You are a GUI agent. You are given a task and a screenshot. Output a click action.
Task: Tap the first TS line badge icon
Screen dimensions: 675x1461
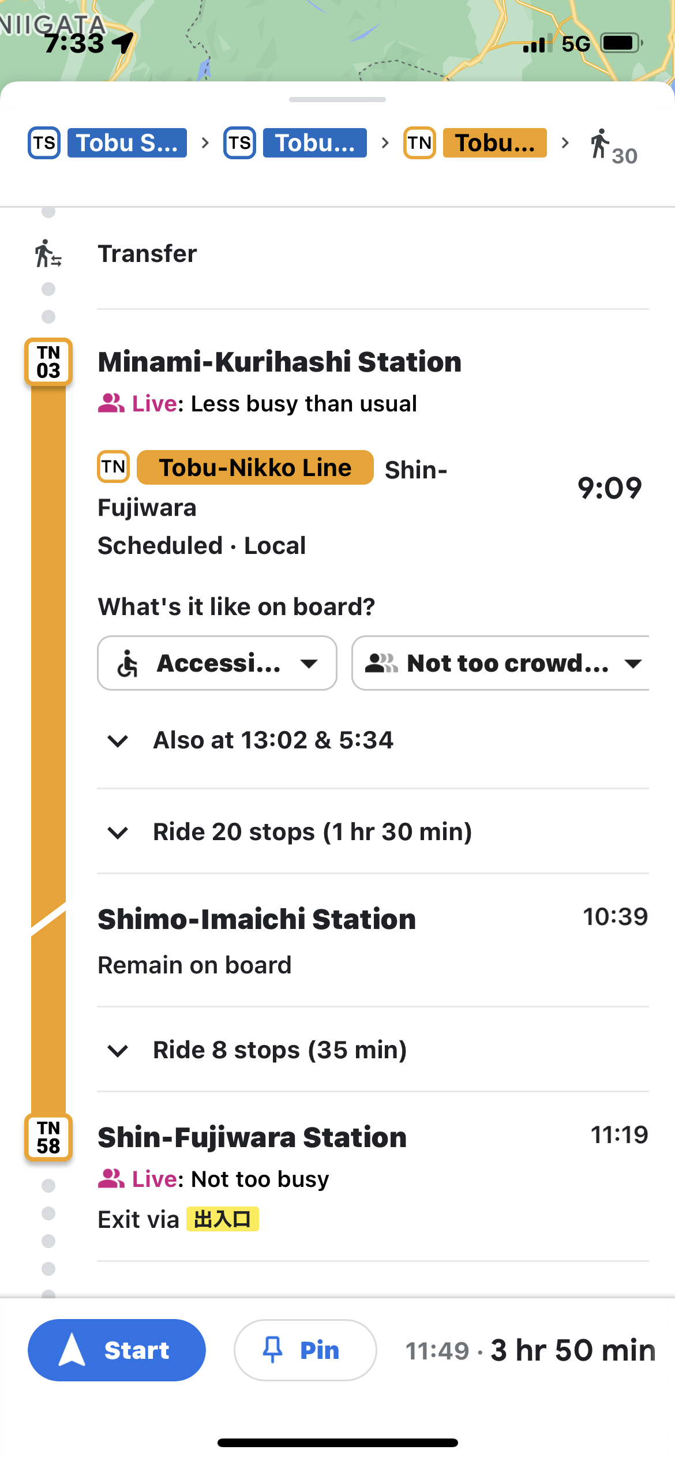44,143
